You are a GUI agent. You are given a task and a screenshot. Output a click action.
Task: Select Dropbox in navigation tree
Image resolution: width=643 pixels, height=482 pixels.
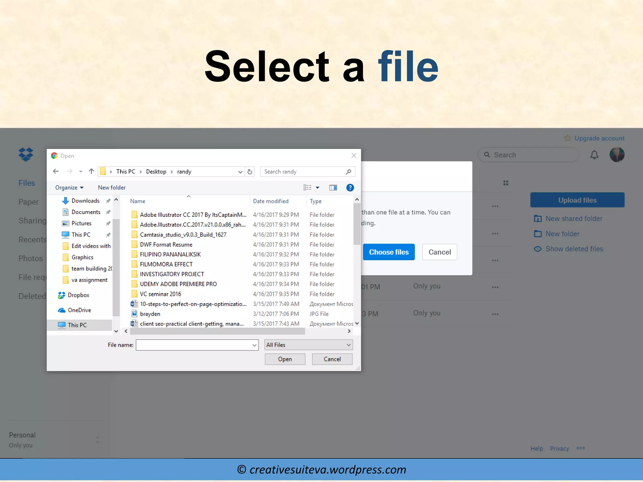(x=78, y=295)
